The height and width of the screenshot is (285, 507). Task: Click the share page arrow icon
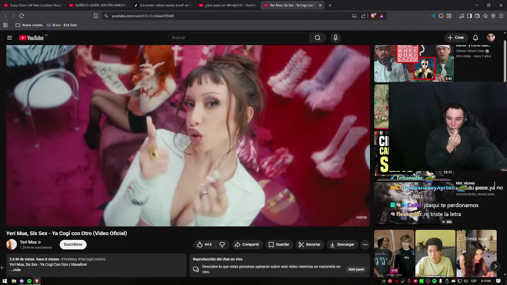(x=363, y=16)
